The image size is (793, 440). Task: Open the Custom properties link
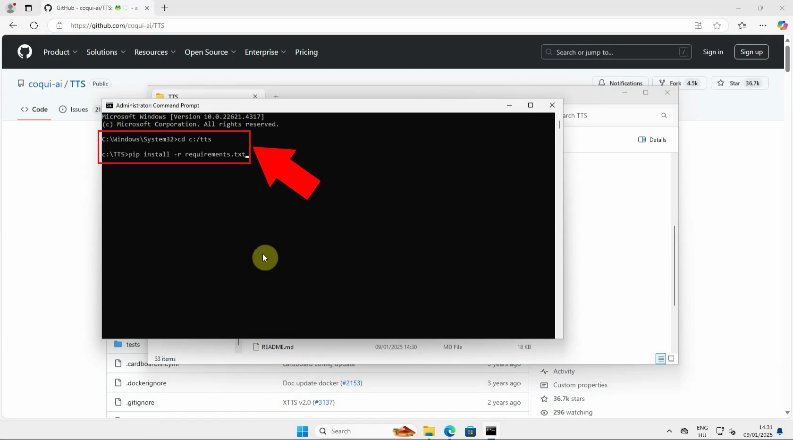point(580,385)
